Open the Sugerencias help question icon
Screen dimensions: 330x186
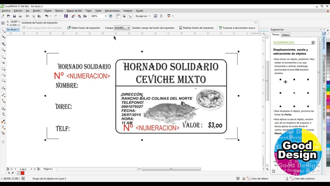313,42
